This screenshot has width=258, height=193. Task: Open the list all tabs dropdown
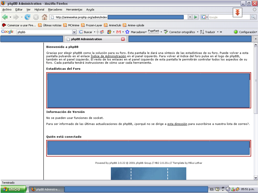(x=256, y=39)
